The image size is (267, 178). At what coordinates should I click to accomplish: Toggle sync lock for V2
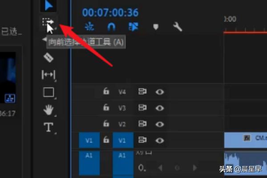pyautogui.click(x=142, y=124)
